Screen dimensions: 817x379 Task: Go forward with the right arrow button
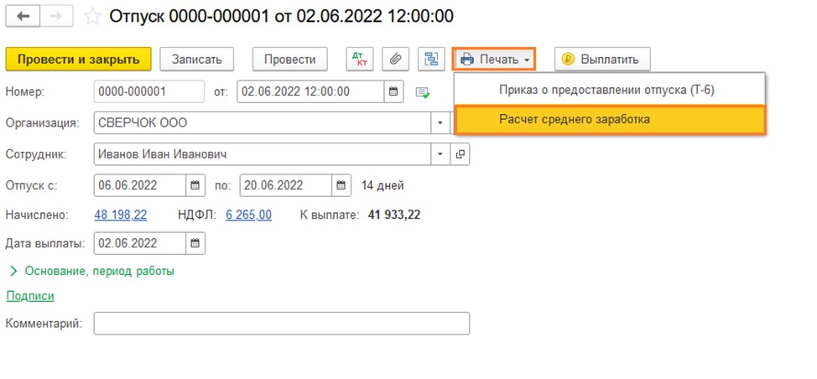55,16
